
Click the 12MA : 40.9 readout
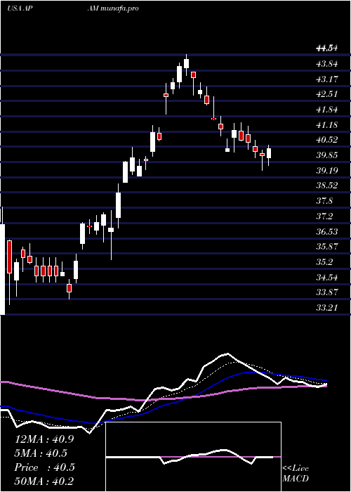(x=44, y=439)
